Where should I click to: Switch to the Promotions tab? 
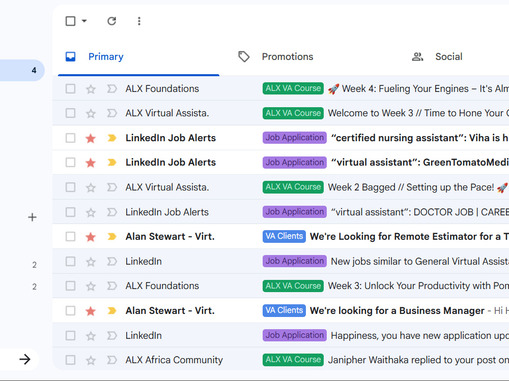click(288, 57)
